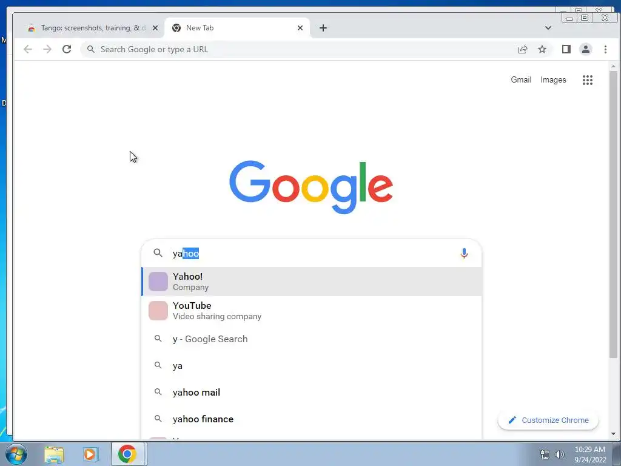
Task: Select the 'yahoo mail' suggestion
Action: click(x=312, y=393)
